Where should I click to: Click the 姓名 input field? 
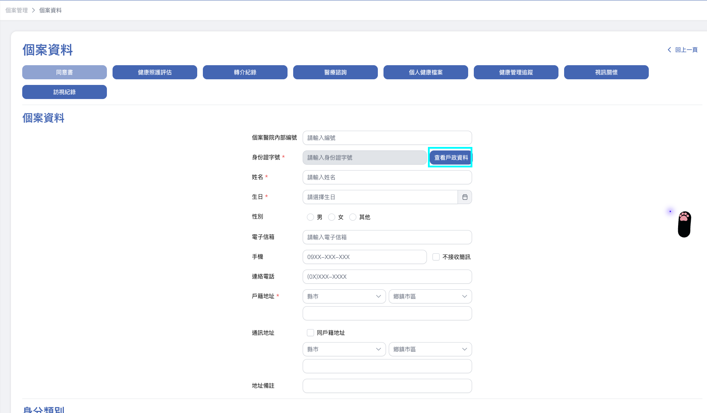[387, 177]
